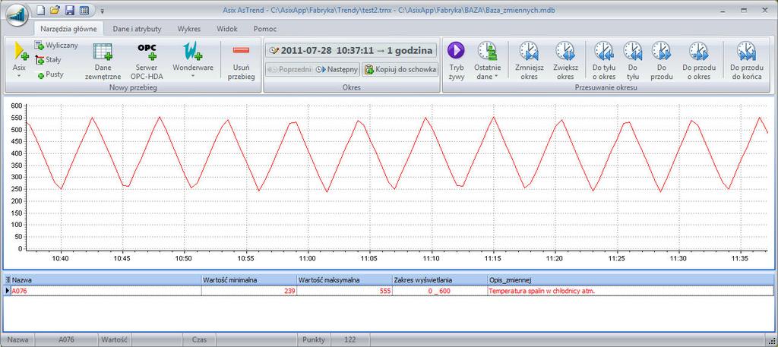Screen dimensions: 778x347
Task: Switch to the Narzędzia główne tab
Action: 69,29
